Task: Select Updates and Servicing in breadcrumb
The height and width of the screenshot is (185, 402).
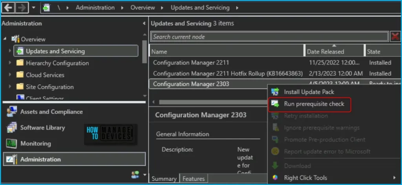Action: (200, 8)
